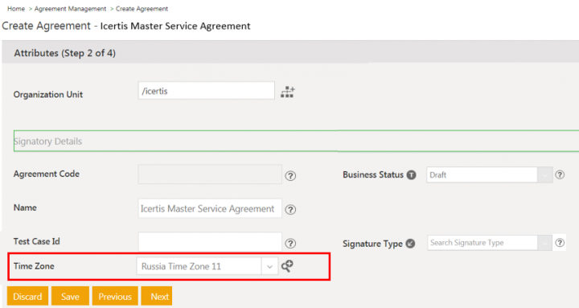The image size is (579, 308).
Task: Save the agreement
Action: click(x=70, y=296)
